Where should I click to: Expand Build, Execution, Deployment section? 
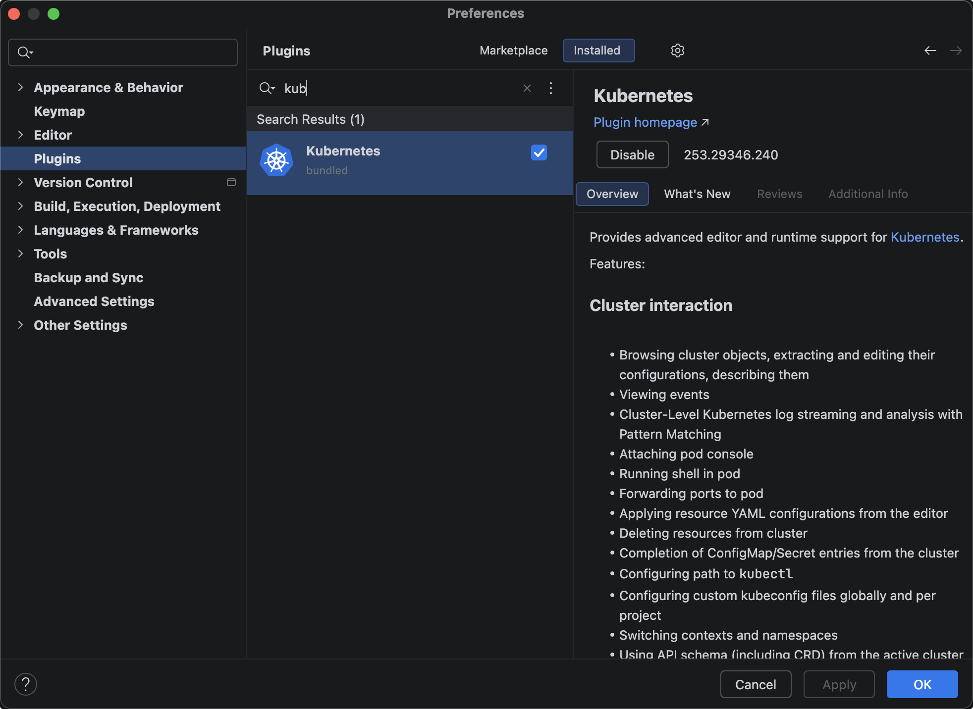point(20,206)
